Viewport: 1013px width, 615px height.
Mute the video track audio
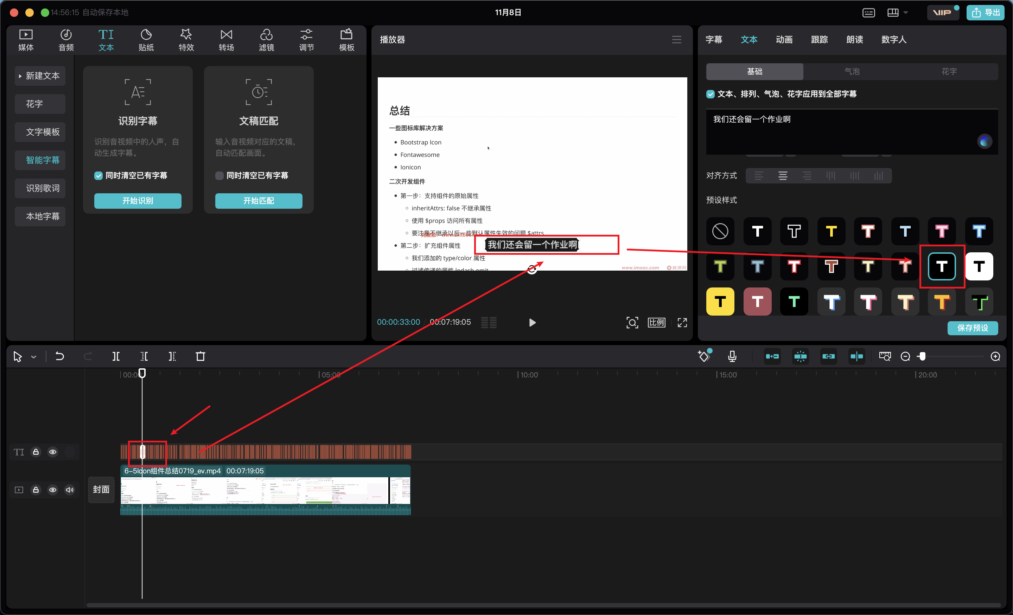point(70,490)
